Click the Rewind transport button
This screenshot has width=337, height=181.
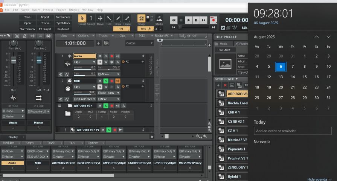174,20
